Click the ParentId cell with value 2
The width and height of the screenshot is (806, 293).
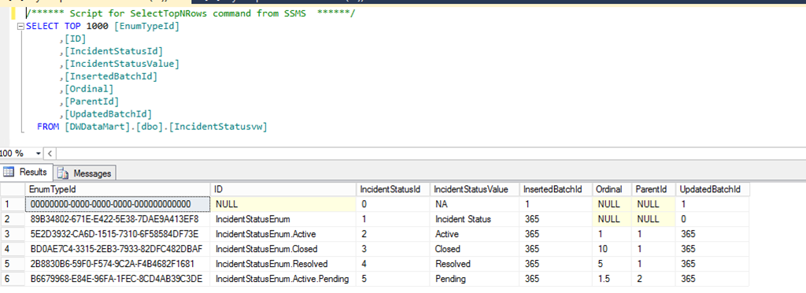[653, 279]
